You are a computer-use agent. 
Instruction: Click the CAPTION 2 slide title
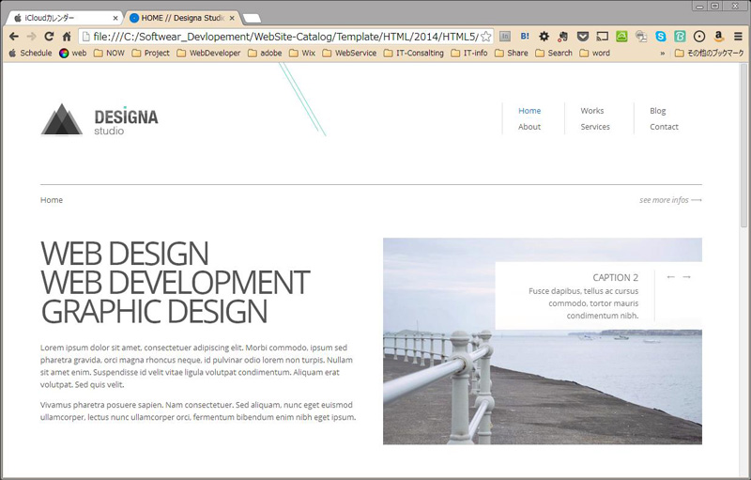(616, 277)
